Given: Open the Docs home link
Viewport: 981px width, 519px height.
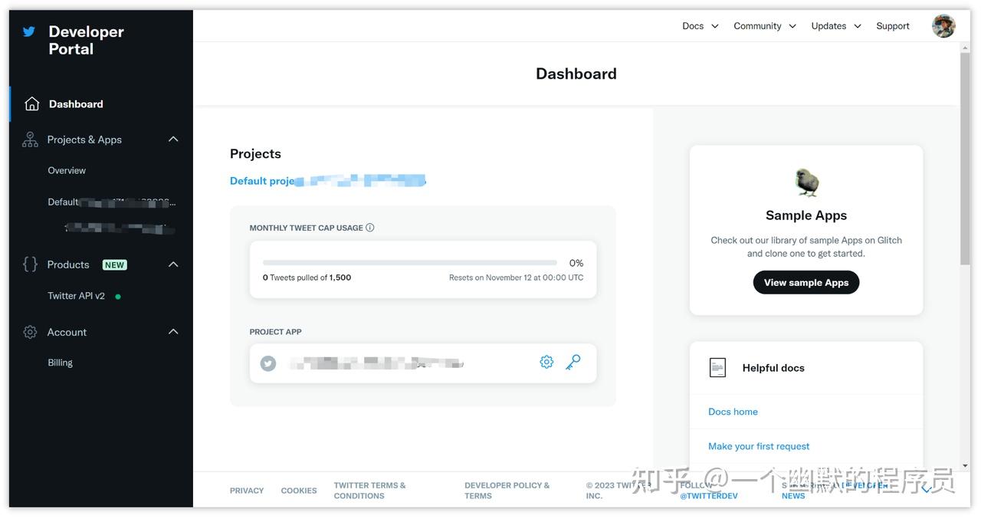Looking at the screenshot, I should (x=733, y=411).
